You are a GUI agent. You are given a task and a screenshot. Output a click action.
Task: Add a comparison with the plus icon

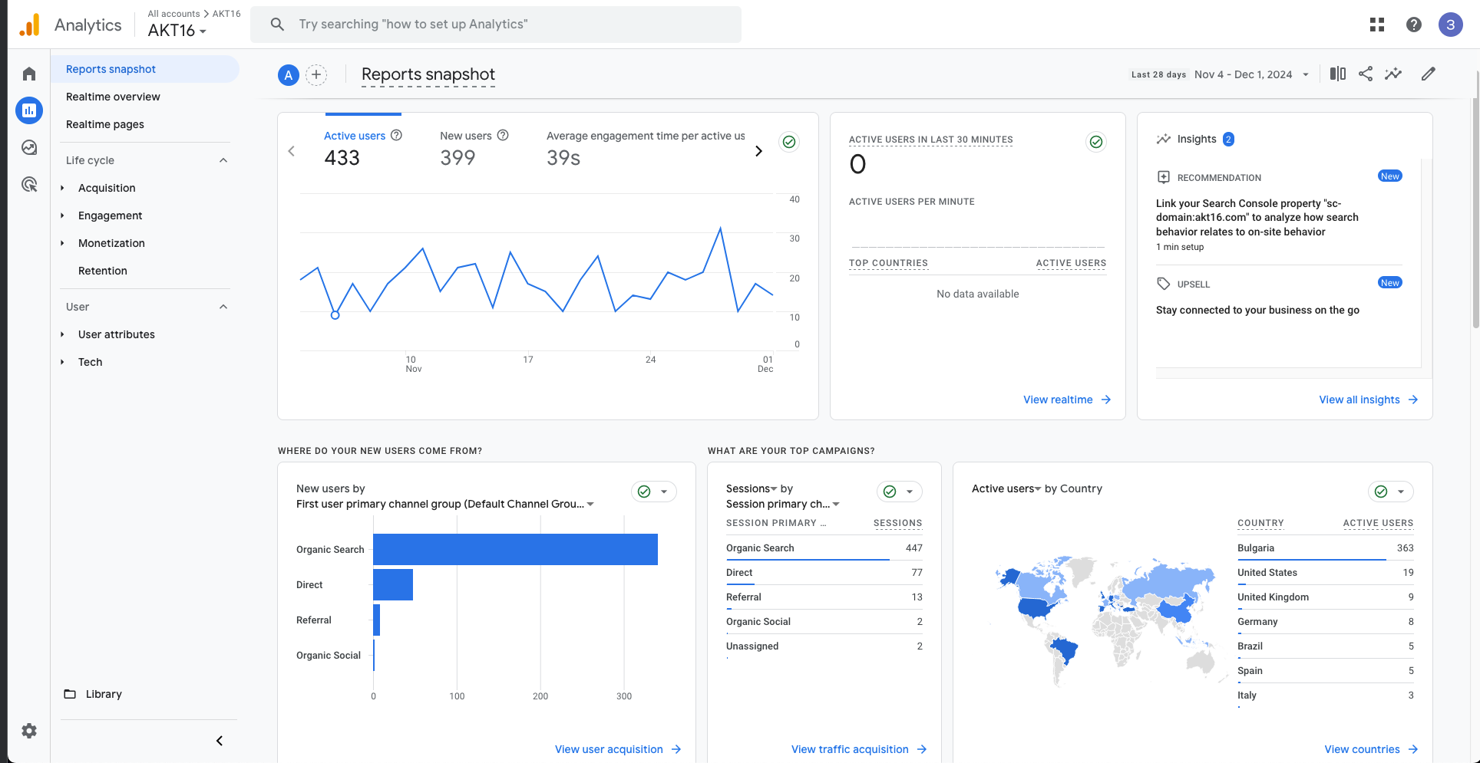click(316, 74)
